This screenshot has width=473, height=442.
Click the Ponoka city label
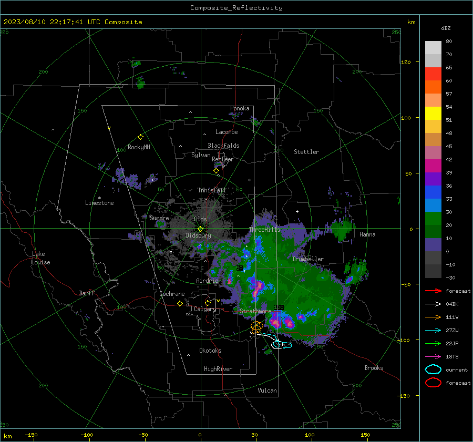tap(240, 108)
